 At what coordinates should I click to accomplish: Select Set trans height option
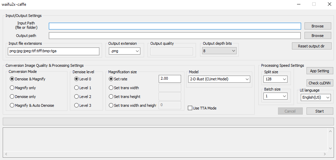tap(125, 97)
